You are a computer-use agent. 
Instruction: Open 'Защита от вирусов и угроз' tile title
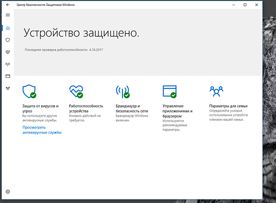tap(40, 108)
